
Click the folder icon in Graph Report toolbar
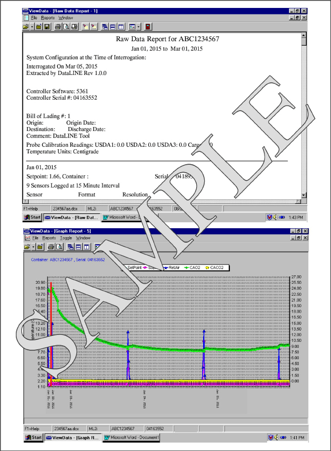40,247
